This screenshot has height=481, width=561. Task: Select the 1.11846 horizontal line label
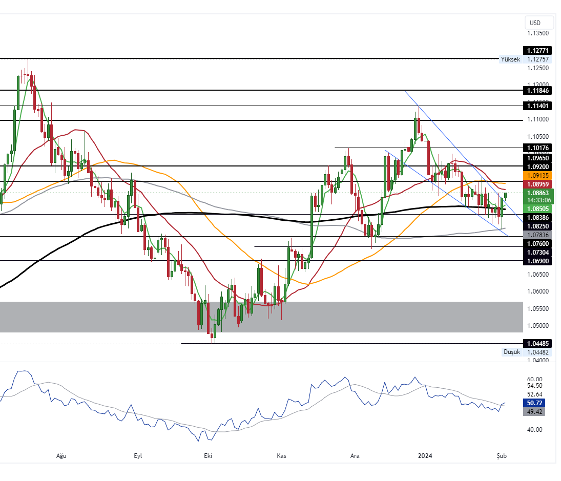(x=537, y=91)
